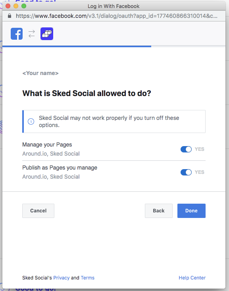Image resolution: width=229 pixels, height=291 pixels.
Task: Click the facebook.com URL address field
Action: pyautogui.click(x=117, y=16)
